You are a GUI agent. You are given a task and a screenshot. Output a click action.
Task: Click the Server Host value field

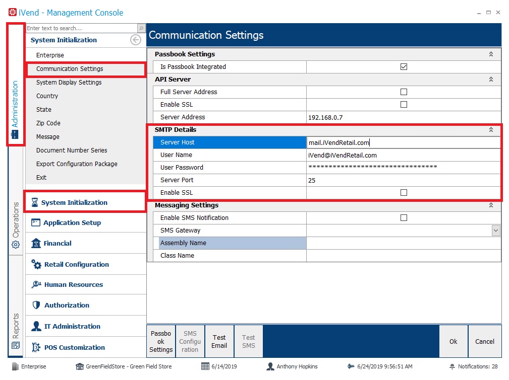coord(403,142)
